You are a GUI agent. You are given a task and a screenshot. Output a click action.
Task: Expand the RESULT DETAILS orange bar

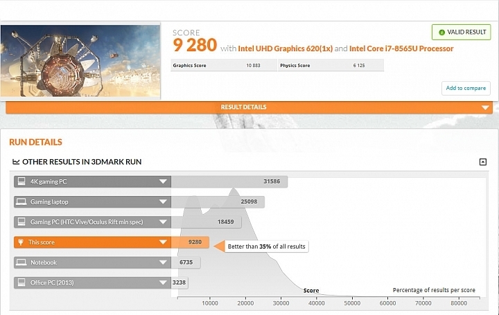[x=249, y=107]
